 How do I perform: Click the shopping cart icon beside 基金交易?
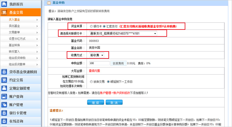pyautogui.click(x=4, y=12)
